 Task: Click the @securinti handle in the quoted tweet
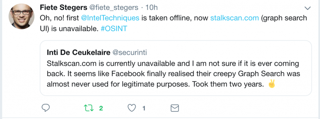[130, 52]
